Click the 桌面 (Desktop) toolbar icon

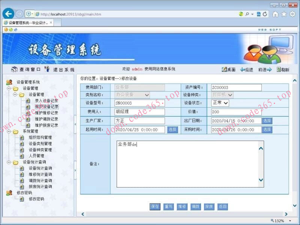pyautogui.click(x=225, y=70)
